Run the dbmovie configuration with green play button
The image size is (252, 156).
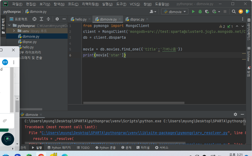(193, 11)
